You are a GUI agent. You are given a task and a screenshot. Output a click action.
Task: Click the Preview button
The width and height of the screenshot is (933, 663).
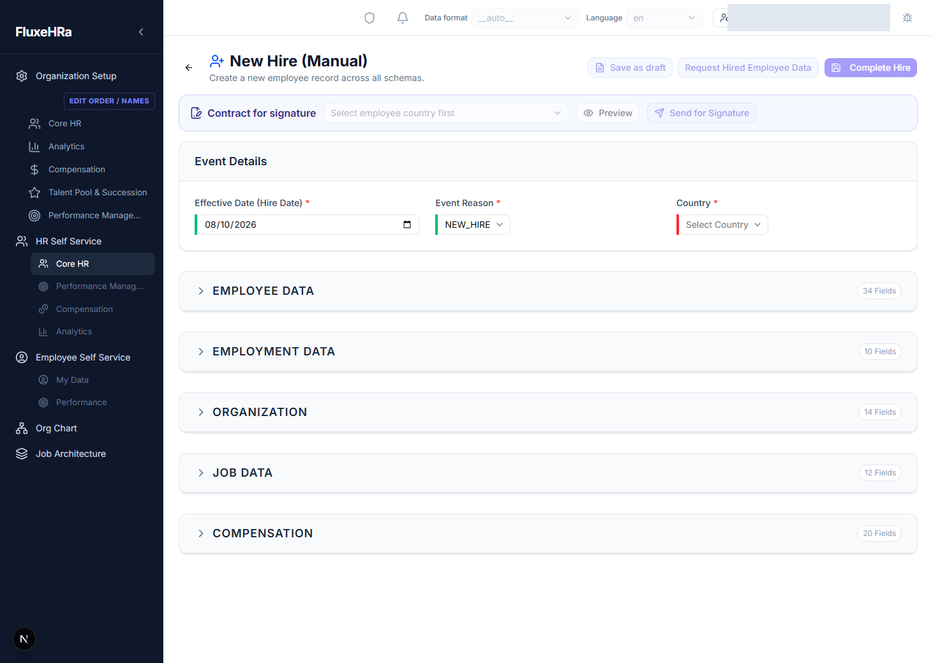point(608,113)
